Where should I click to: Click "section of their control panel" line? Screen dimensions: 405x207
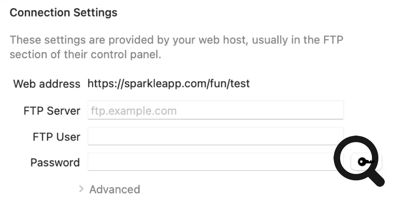click(85, 54)
